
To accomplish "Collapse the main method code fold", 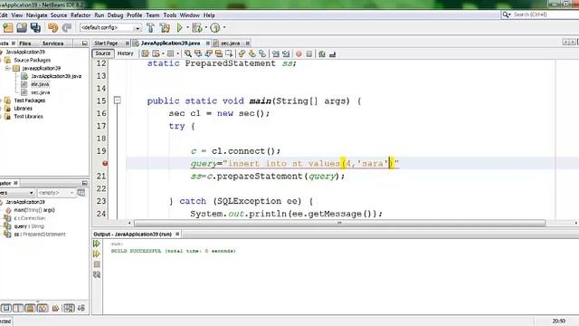I will tap(117, 101).
